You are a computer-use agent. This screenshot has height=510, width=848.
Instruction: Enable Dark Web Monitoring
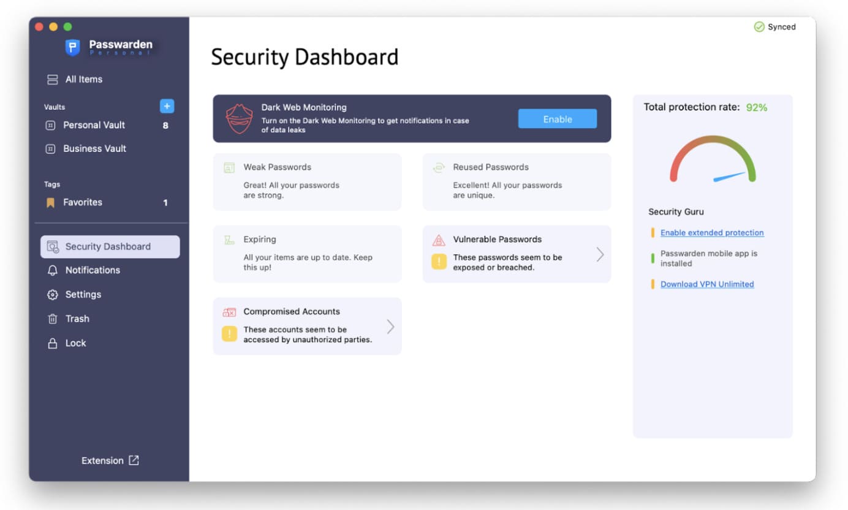pyautogui.click(x=557, y=119)
